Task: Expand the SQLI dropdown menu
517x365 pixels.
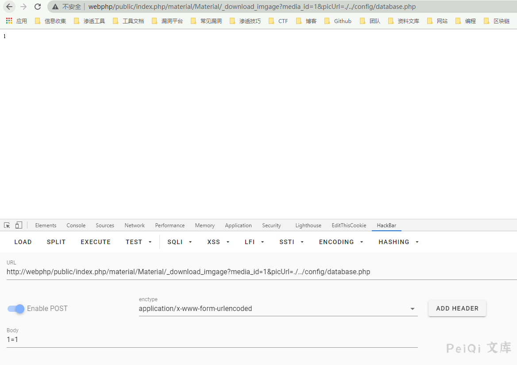Action: coord(180,242)
